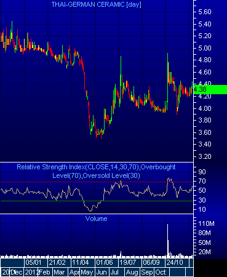
Task: Click the THAI-GERMAN CERAMIC [day] chart title
Action: click(x=96, y=4)
